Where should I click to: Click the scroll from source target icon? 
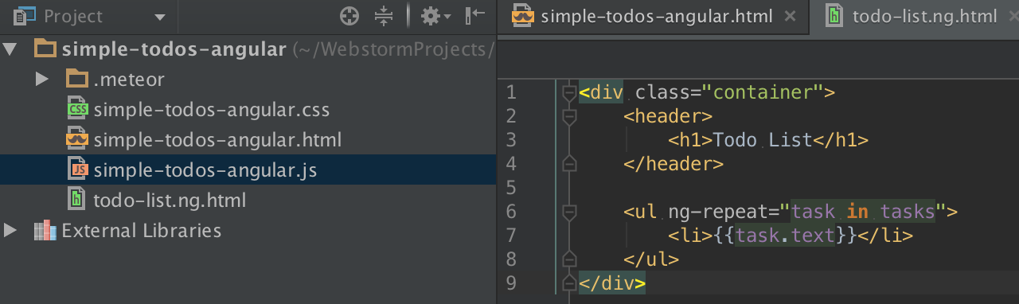(x=349, y=16)
